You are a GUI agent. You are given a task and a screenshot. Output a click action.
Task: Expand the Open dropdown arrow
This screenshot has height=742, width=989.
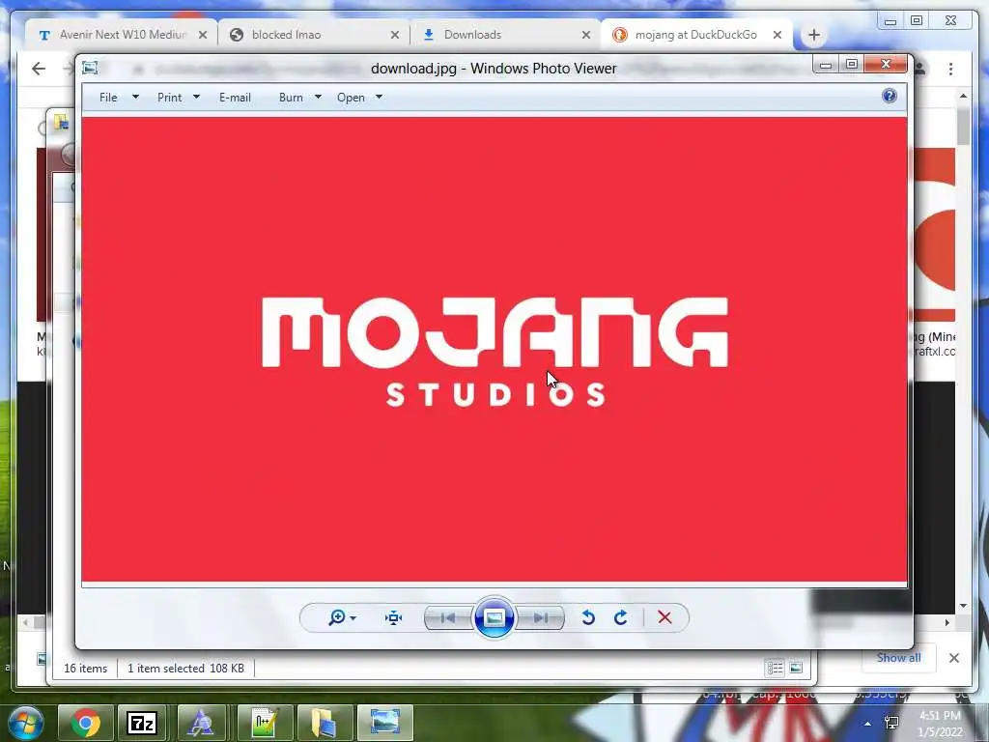click(x=379, y=97)
